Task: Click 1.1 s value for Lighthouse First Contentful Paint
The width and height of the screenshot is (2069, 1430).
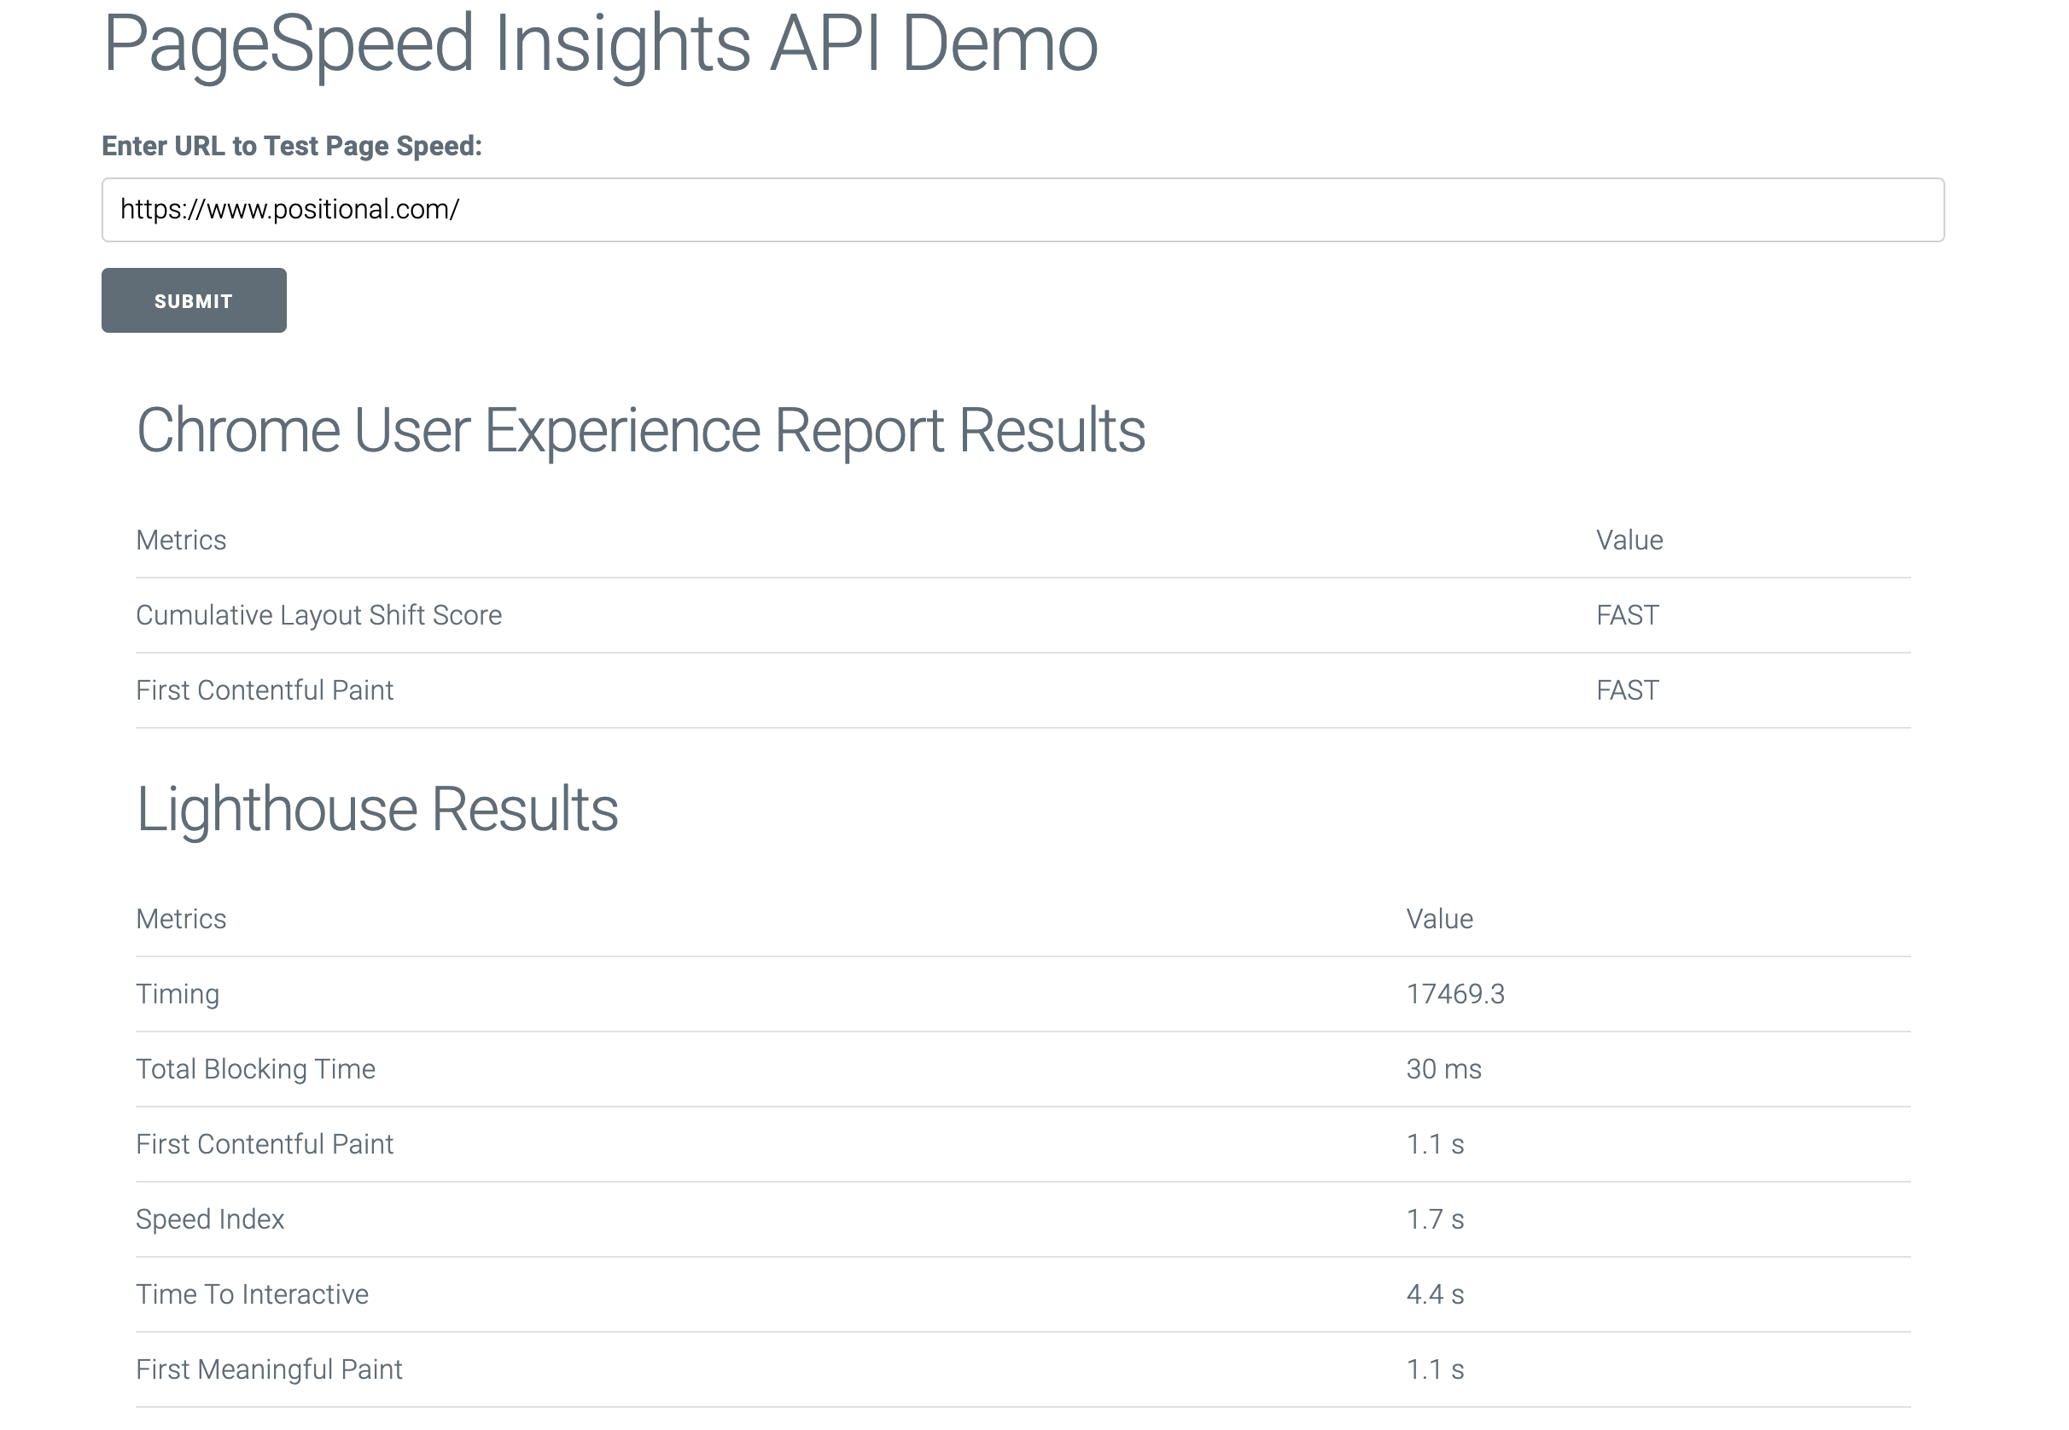Action: pos(1435,1145)
